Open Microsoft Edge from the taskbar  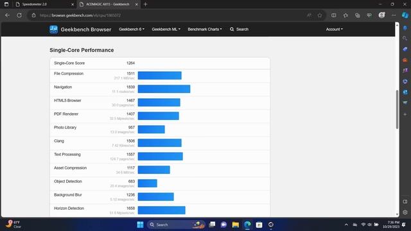click(x=247, y=225)
